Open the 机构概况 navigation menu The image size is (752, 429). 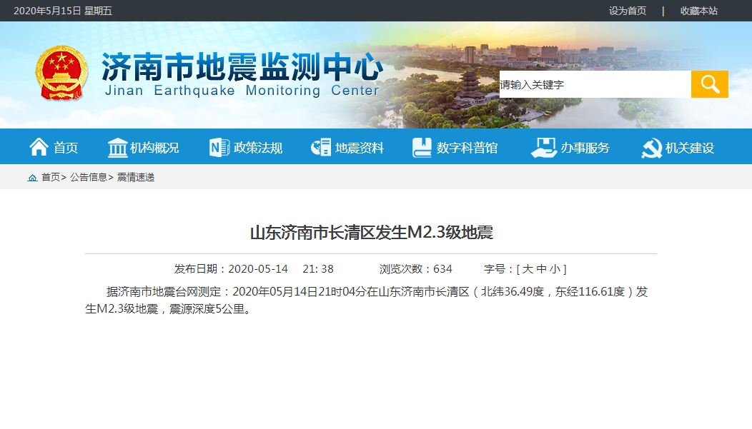[154, 148]
